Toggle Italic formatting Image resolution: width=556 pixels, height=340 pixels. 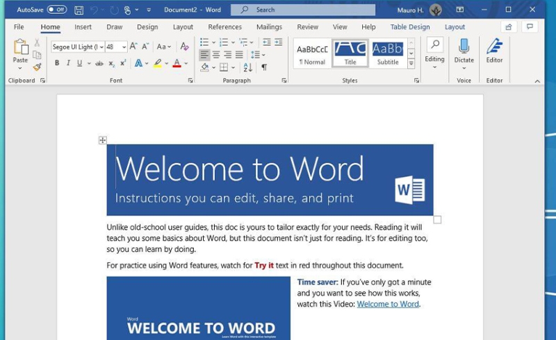(68, 63)
